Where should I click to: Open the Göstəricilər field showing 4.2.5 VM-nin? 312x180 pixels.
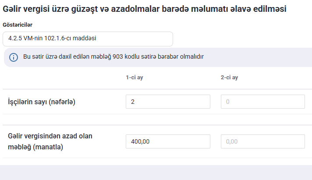coord(88,39)
